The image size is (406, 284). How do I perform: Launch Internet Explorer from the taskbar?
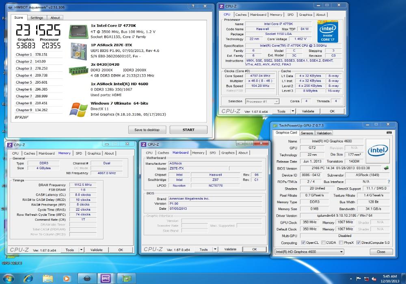[x=28, y=278]
